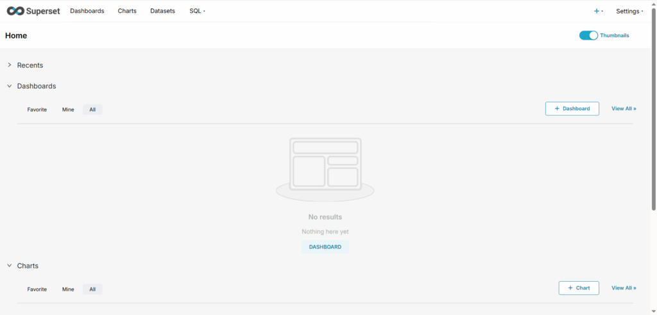This screenshot has height=315, width=657.
Task: Select the Mine tab under Charts
Action: coord(68,289)
